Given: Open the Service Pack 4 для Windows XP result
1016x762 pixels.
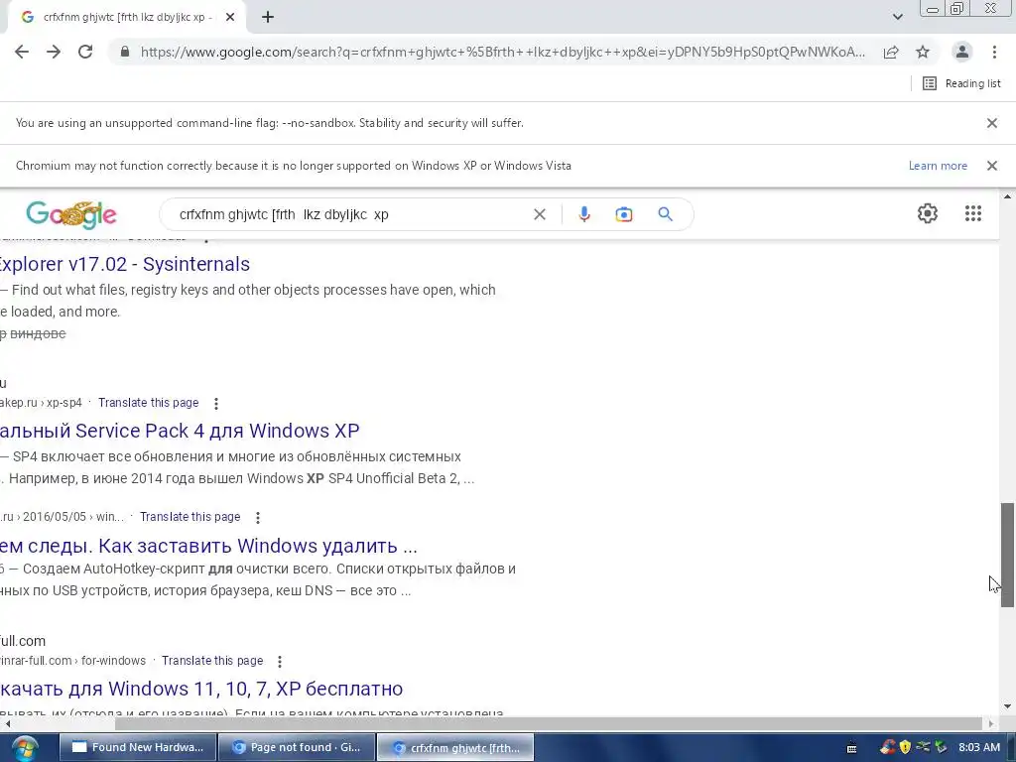Looking at the screenshot, I should pyautogui.click(x=180, y=431).
